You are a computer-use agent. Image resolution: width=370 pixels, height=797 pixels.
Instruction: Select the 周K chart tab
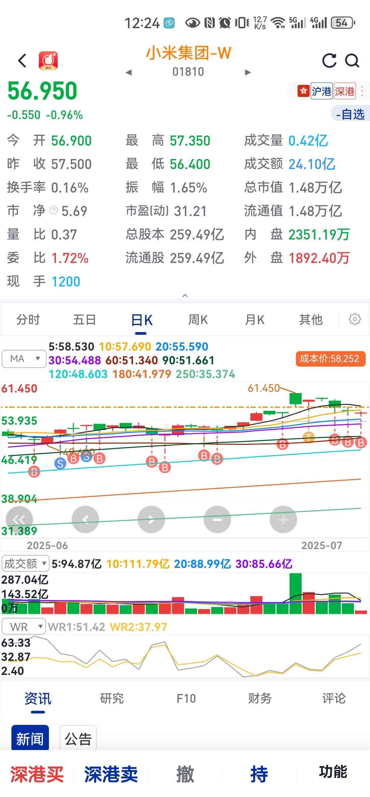[x=198, y=320]
